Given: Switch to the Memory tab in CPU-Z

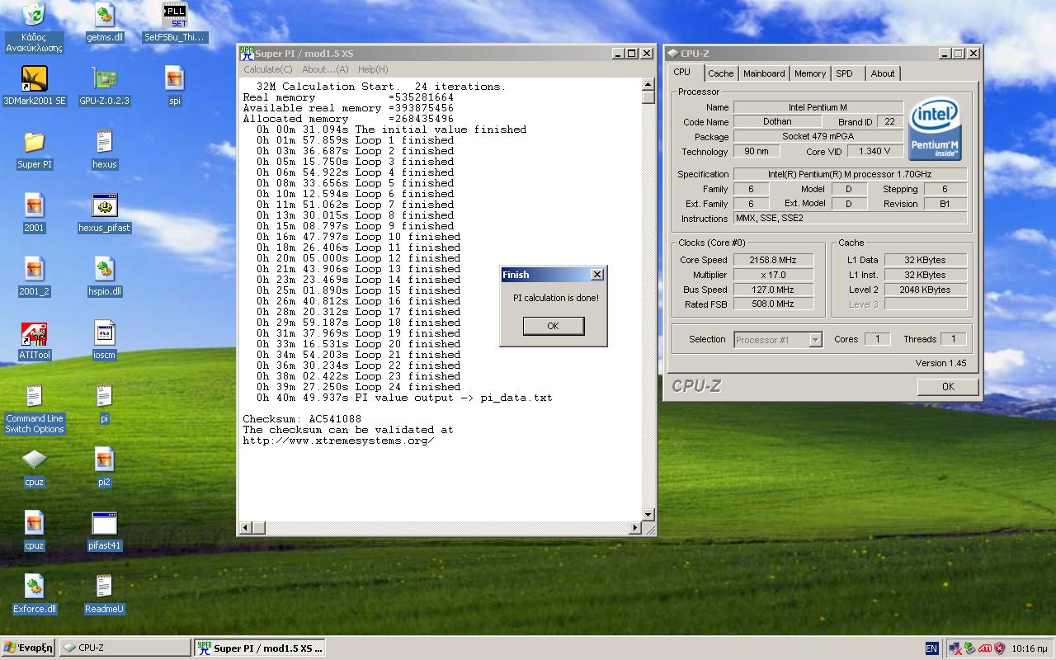Looking at the screenshot, I should pos(809,73).
